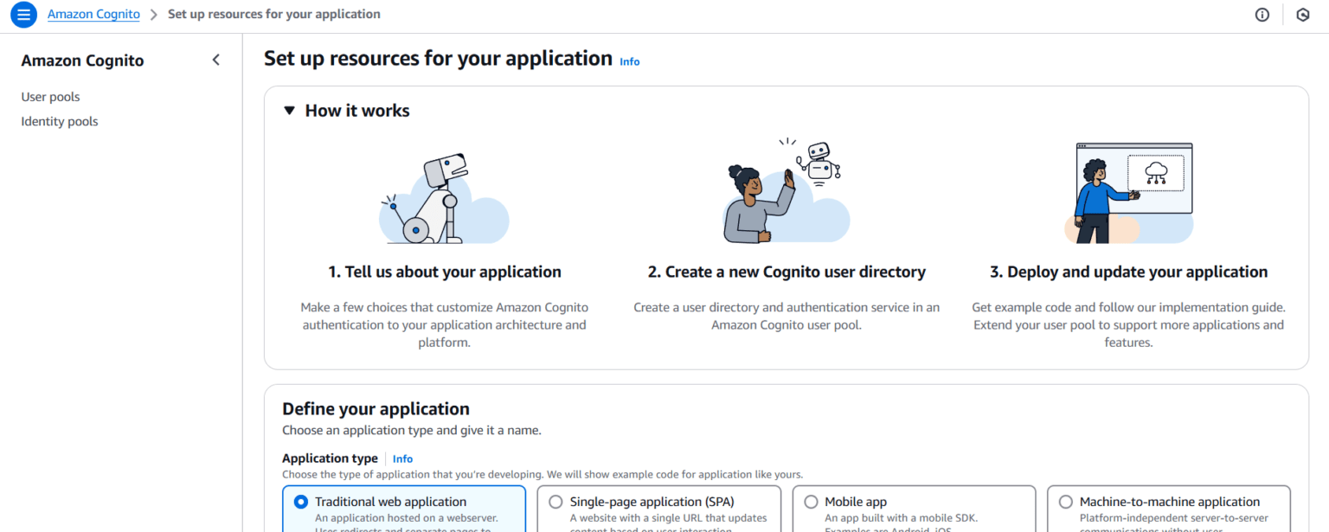Click Info beside the page title
1329x532 pixels.
629,61
